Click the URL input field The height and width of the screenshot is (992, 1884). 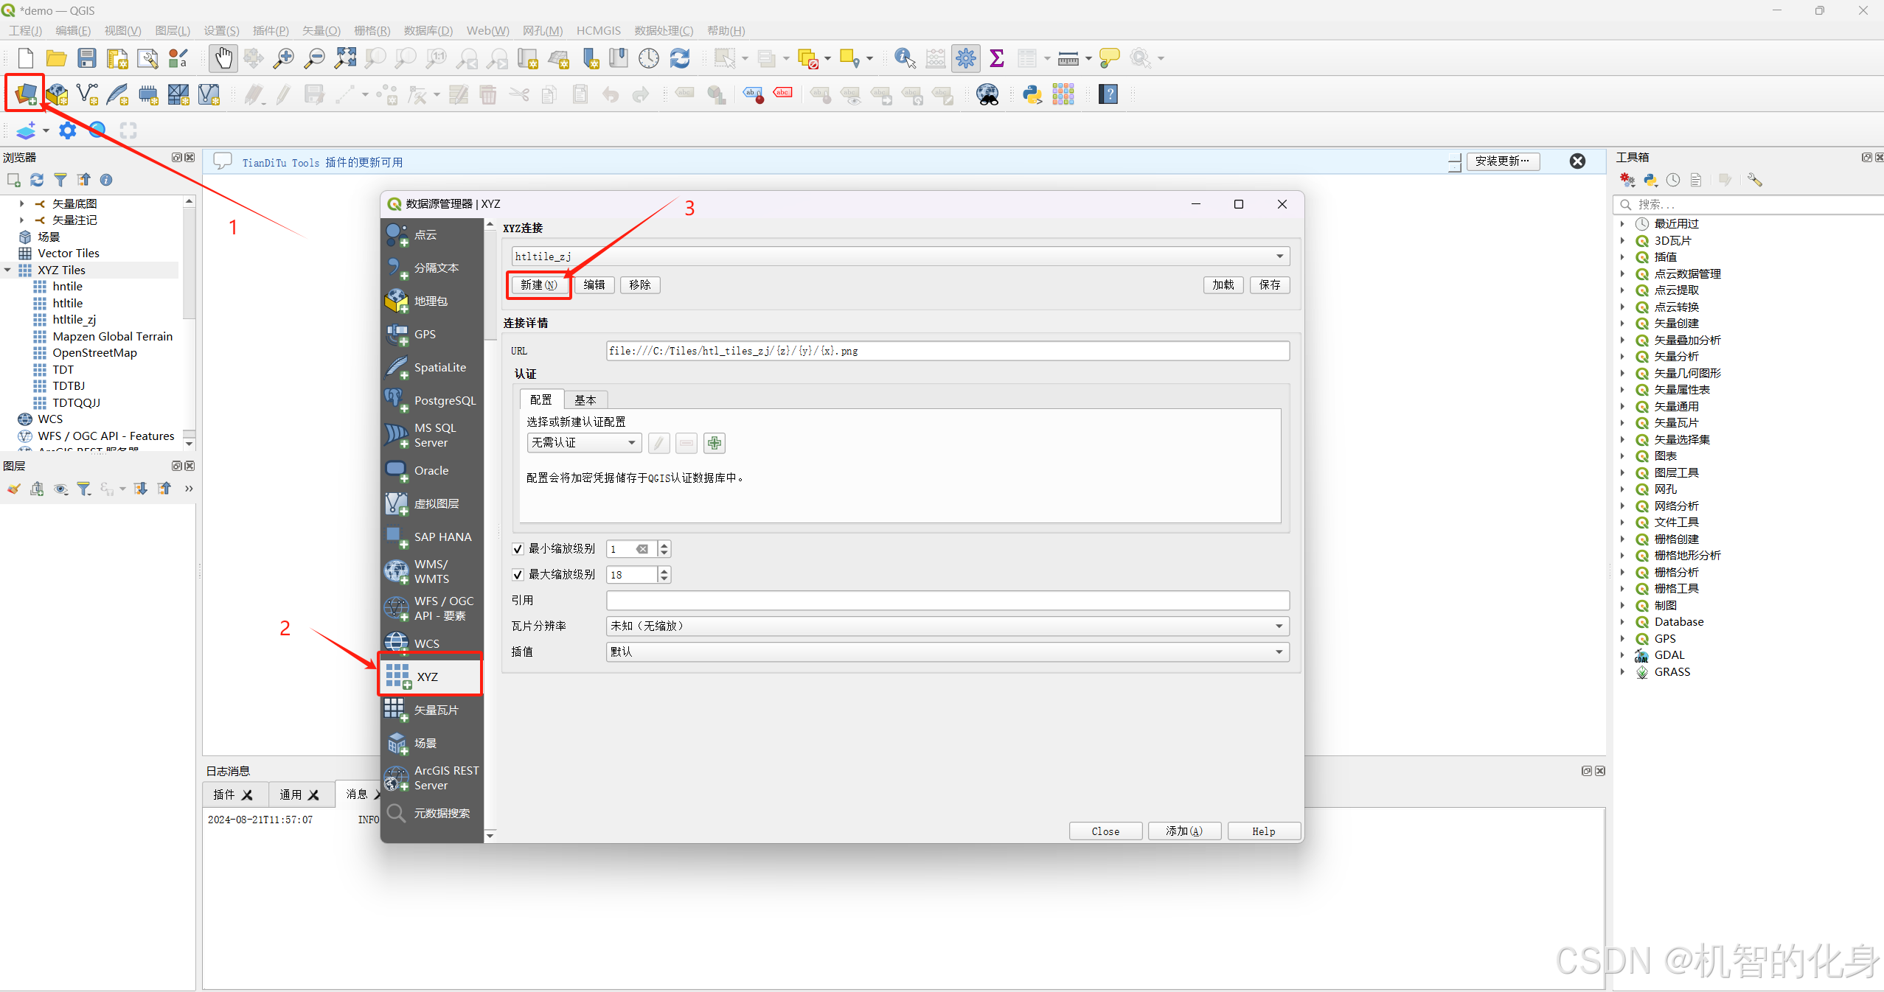pyautogui.click(x=947, y=351)
